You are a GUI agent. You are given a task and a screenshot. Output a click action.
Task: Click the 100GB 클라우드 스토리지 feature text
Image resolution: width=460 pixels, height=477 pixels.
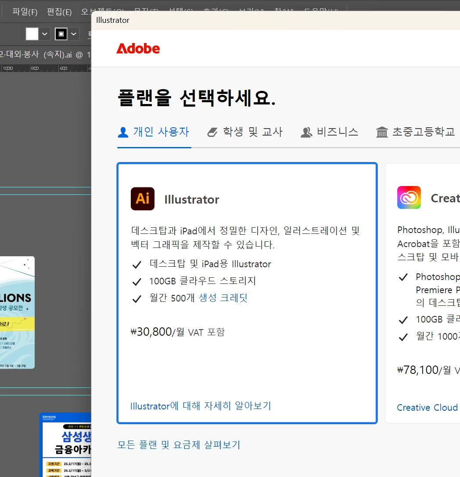[203, 281]
